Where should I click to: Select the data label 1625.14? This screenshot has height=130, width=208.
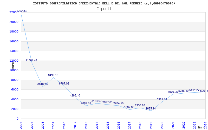pyautogui.click(x=151, y=108)
